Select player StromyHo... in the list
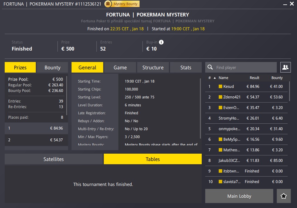Viewport: 297px width, 208px height. pyautogui.click(x=247, y=118)
